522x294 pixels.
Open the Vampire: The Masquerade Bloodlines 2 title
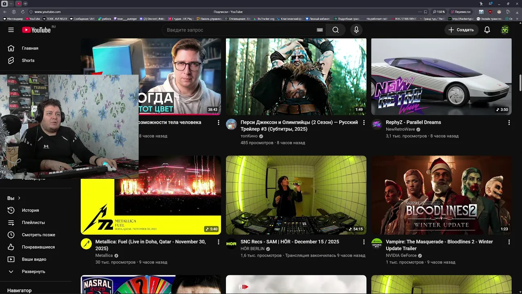point(439,245)
